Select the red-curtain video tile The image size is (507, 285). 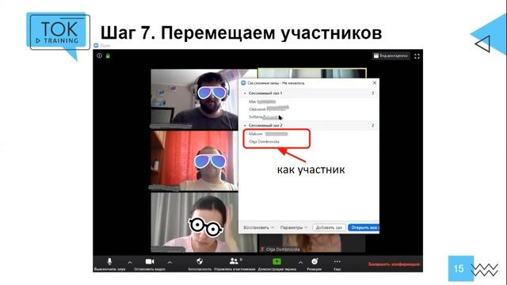click(195, 161)
